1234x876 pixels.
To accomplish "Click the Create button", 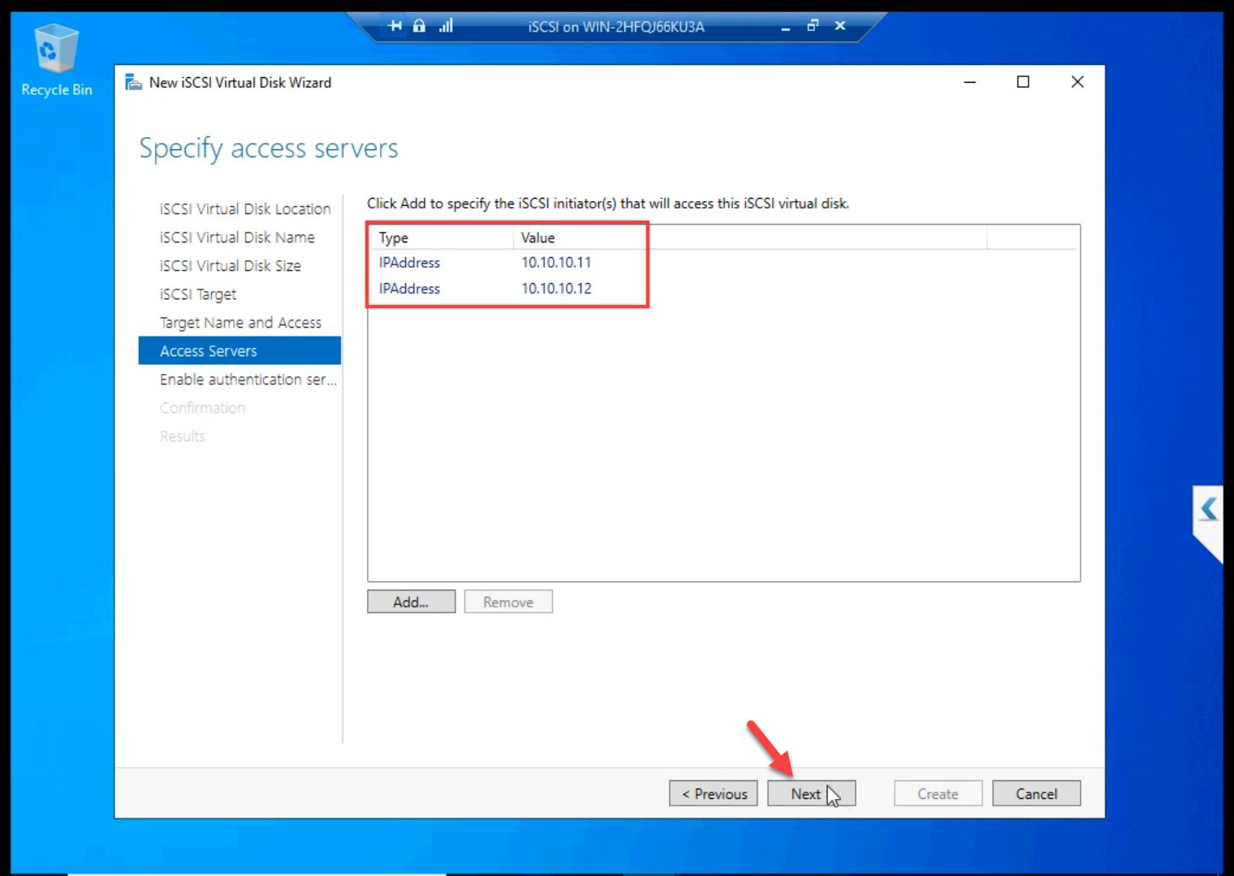I will 938,793.
